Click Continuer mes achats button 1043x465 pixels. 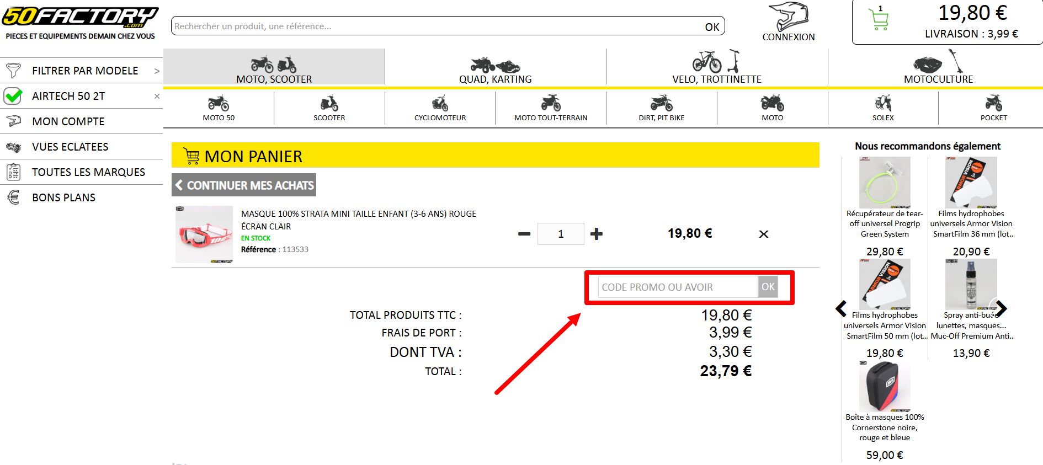(x=244, y=185)
